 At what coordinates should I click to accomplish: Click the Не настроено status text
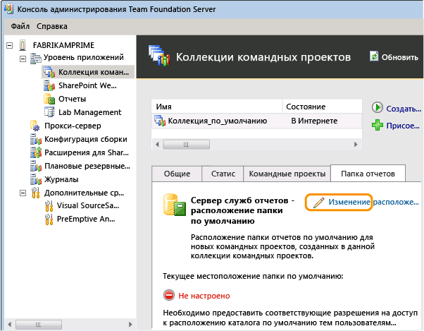[x=204, y=296]
